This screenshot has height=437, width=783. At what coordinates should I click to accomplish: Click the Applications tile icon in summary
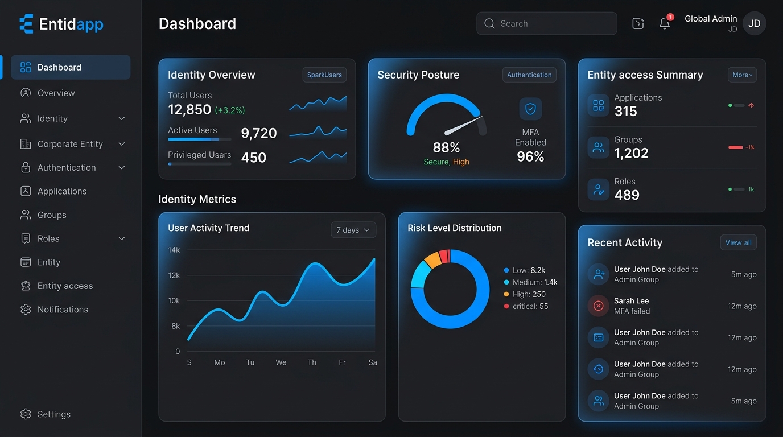click(x=599, y=105)
